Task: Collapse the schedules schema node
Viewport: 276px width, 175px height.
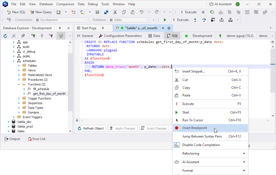Action: (14, 61)
